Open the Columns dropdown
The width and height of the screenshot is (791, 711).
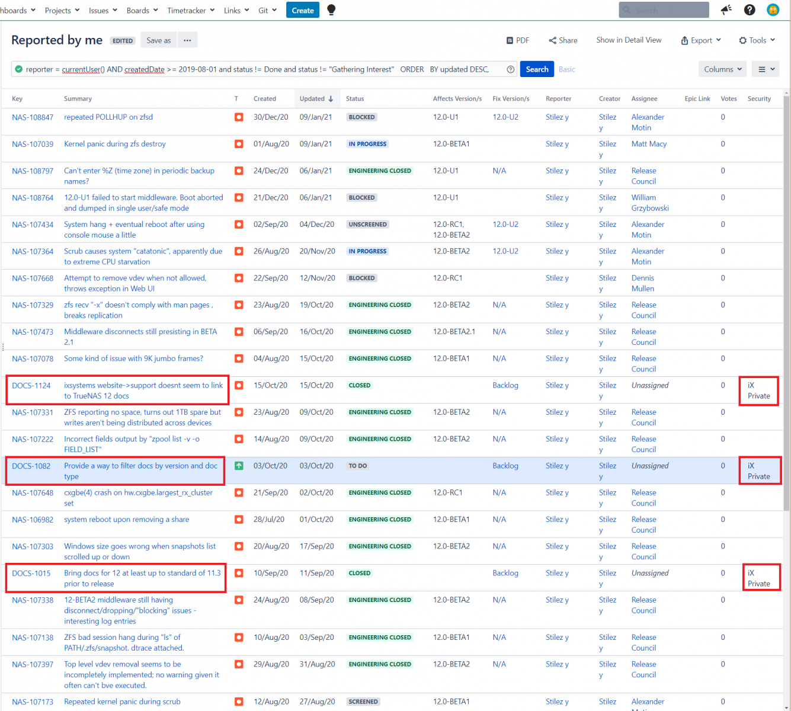(x=722, y=69)
